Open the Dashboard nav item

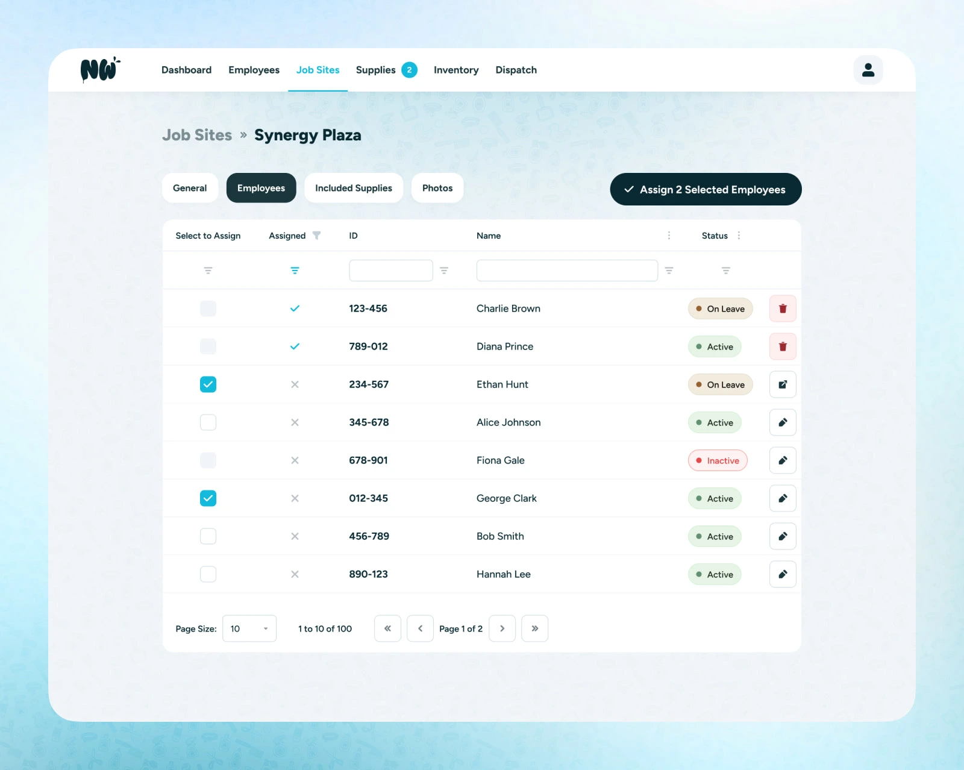[x=186, y=70]
